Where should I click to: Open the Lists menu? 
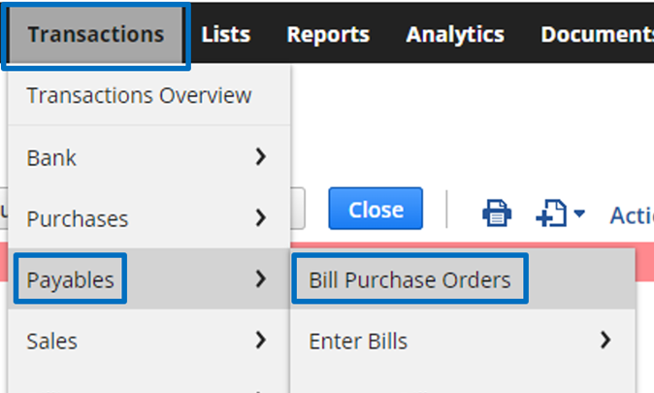click(x=226, y=34)
